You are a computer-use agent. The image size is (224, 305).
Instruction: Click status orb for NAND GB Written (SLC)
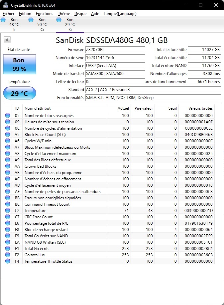[x=8, y=242]
